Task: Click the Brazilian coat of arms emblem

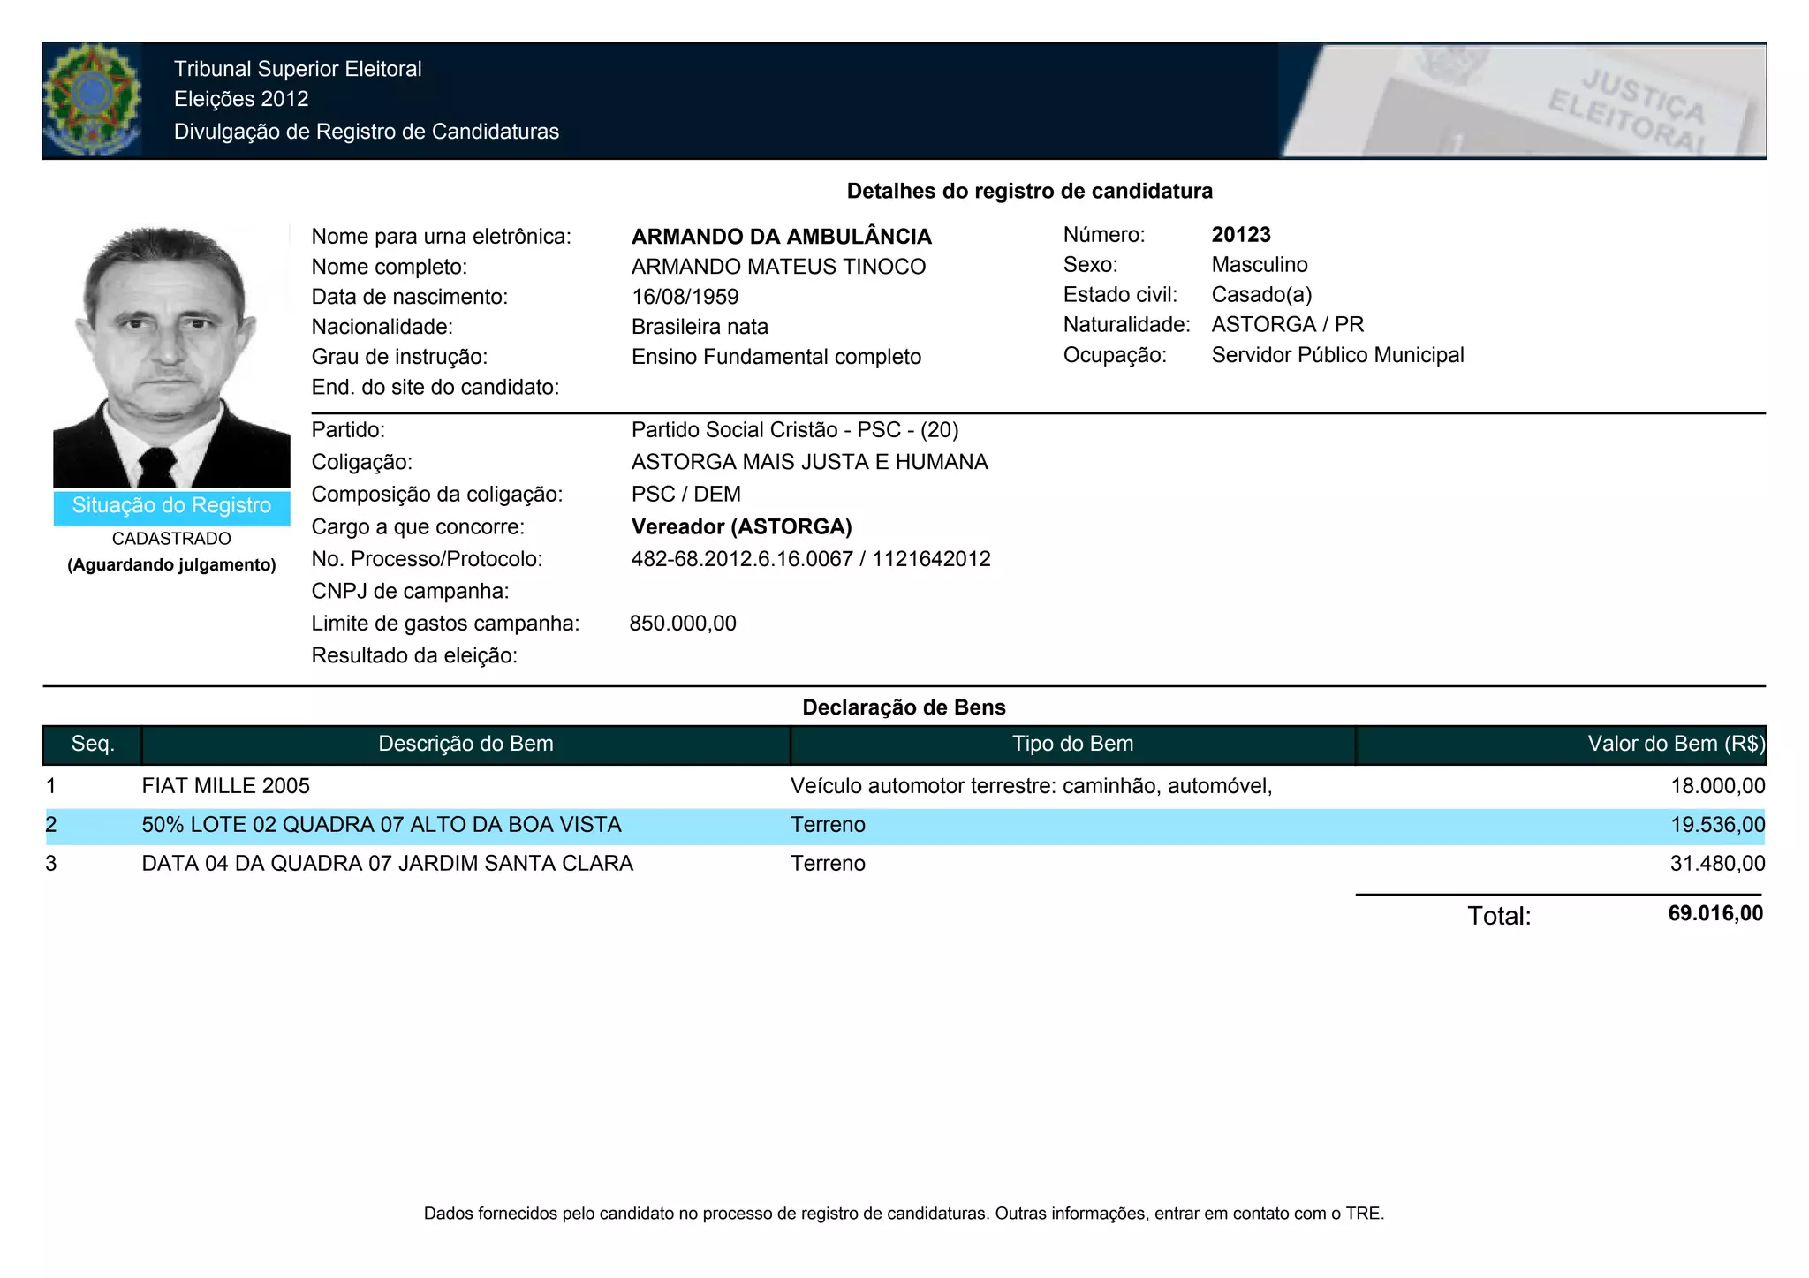Action: point(92,100)
